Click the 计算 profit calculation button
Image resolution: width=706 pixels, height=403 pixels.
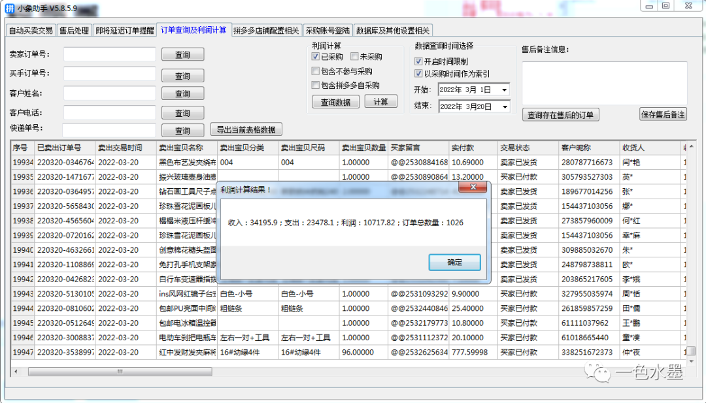[382, 101]
